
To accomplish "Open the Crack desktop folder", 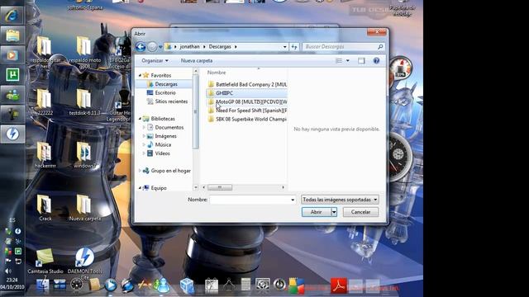I will point(45,207).
